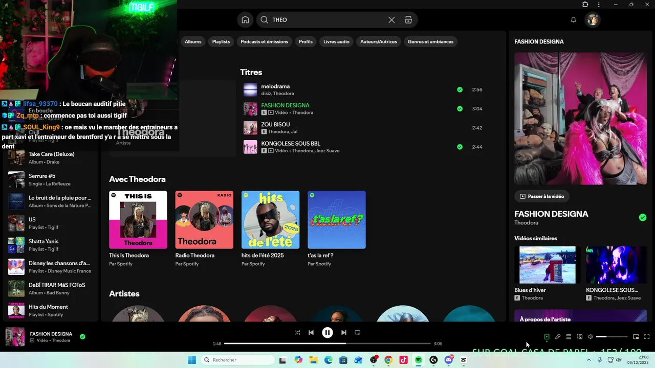Enter full screen mode icon

[x=647, y=337]
